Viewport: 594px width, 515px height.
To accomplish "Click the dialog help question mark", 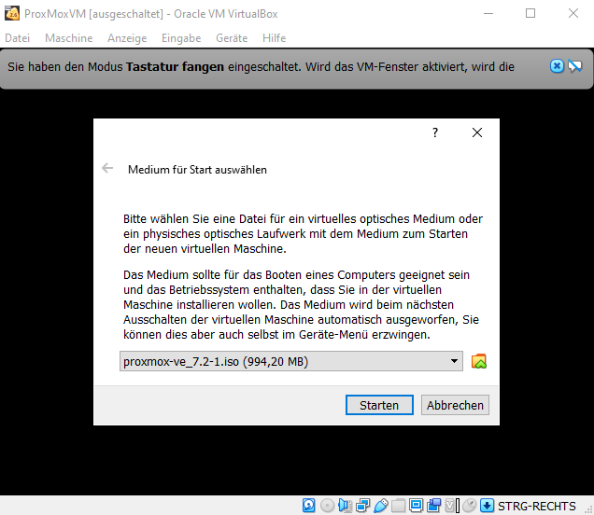I will click(435, 132).
